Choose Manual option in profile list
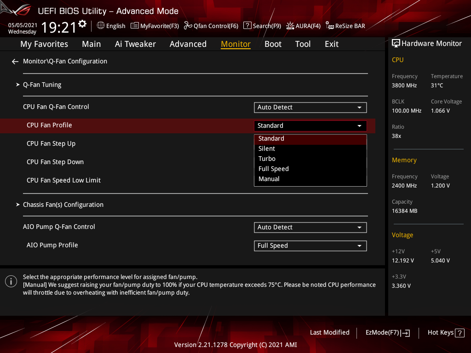Viewport: 471px width, 353px height. click(x=269, y=179)
